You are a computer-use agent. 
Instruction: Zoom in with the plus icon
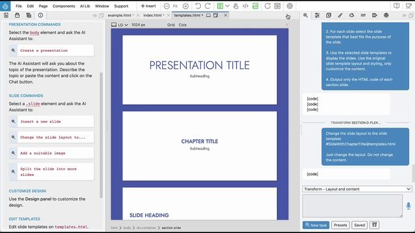[x=186, y=6]
